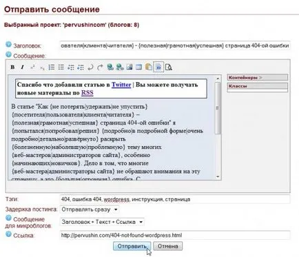This screenshot has width=299, height=257.
Task: Open the RSS link in the message
Action: click(x=87, y=93)
